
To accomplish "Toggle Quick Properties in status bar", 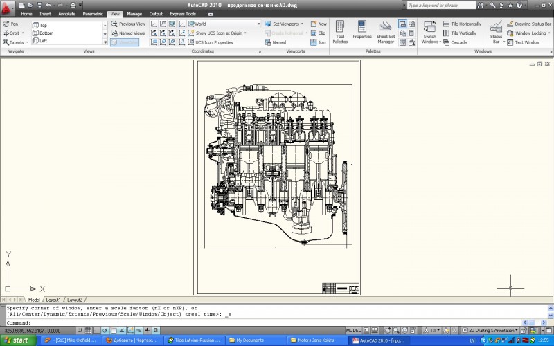I will pos(156,331).
